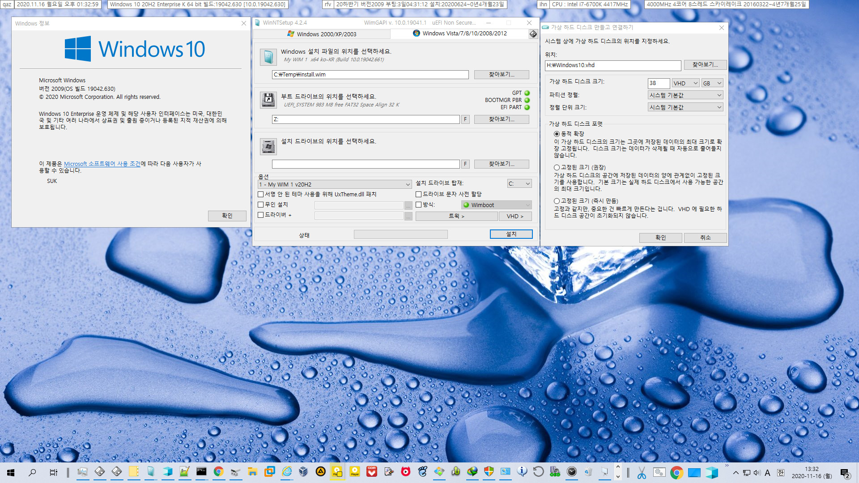Select 고정된 크기 (즉시 만듬) radio option

(x=557, y=201)
